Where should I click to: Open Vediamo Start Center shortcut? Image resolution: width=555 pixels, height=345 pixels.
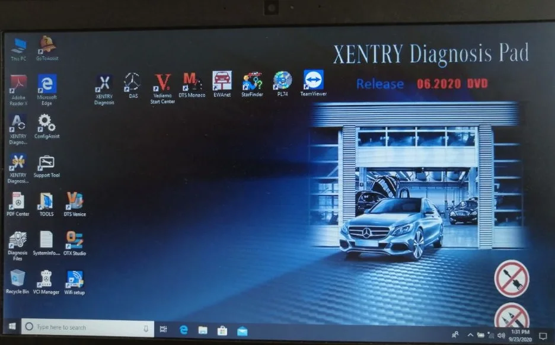point(162,88)
